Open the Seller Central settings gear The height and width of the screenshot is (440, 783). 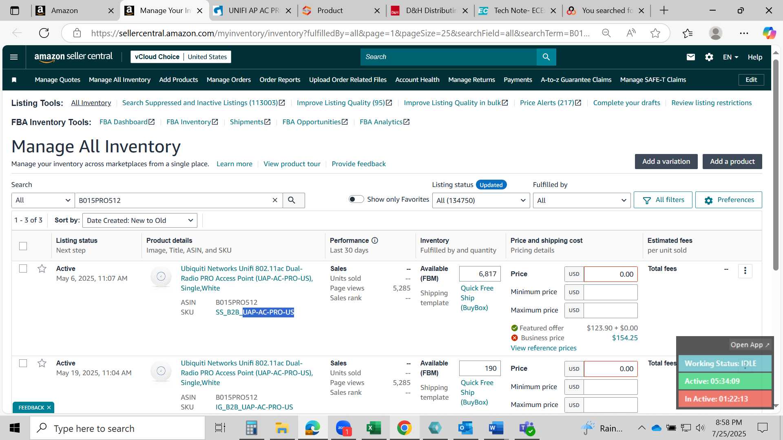(709, 57)
